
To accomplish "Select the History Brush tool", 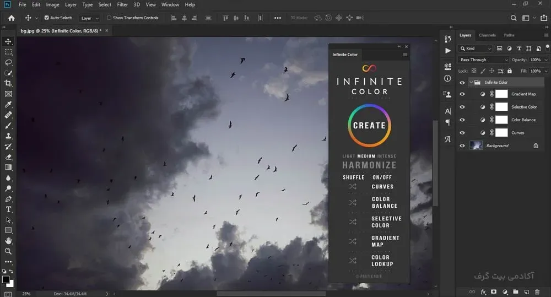I will pyautogui.click(x=8, y=147).
